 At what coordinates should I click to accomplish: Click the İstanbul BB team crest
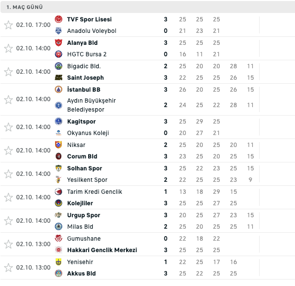[x=58, y=90]
